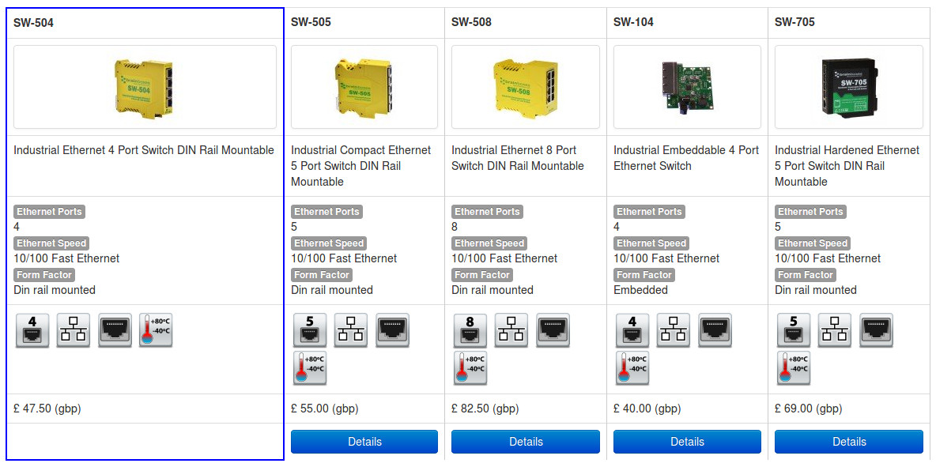
Task: Click the SW-508 product title heading
Action: click(x=471, y=22)
